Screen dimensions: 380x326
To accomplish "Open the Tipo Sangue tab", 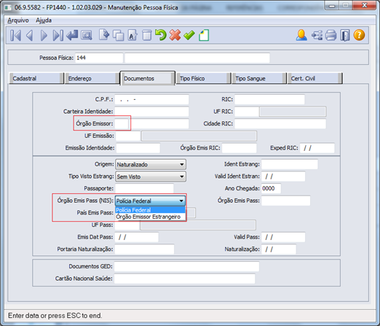I will 259,78.
